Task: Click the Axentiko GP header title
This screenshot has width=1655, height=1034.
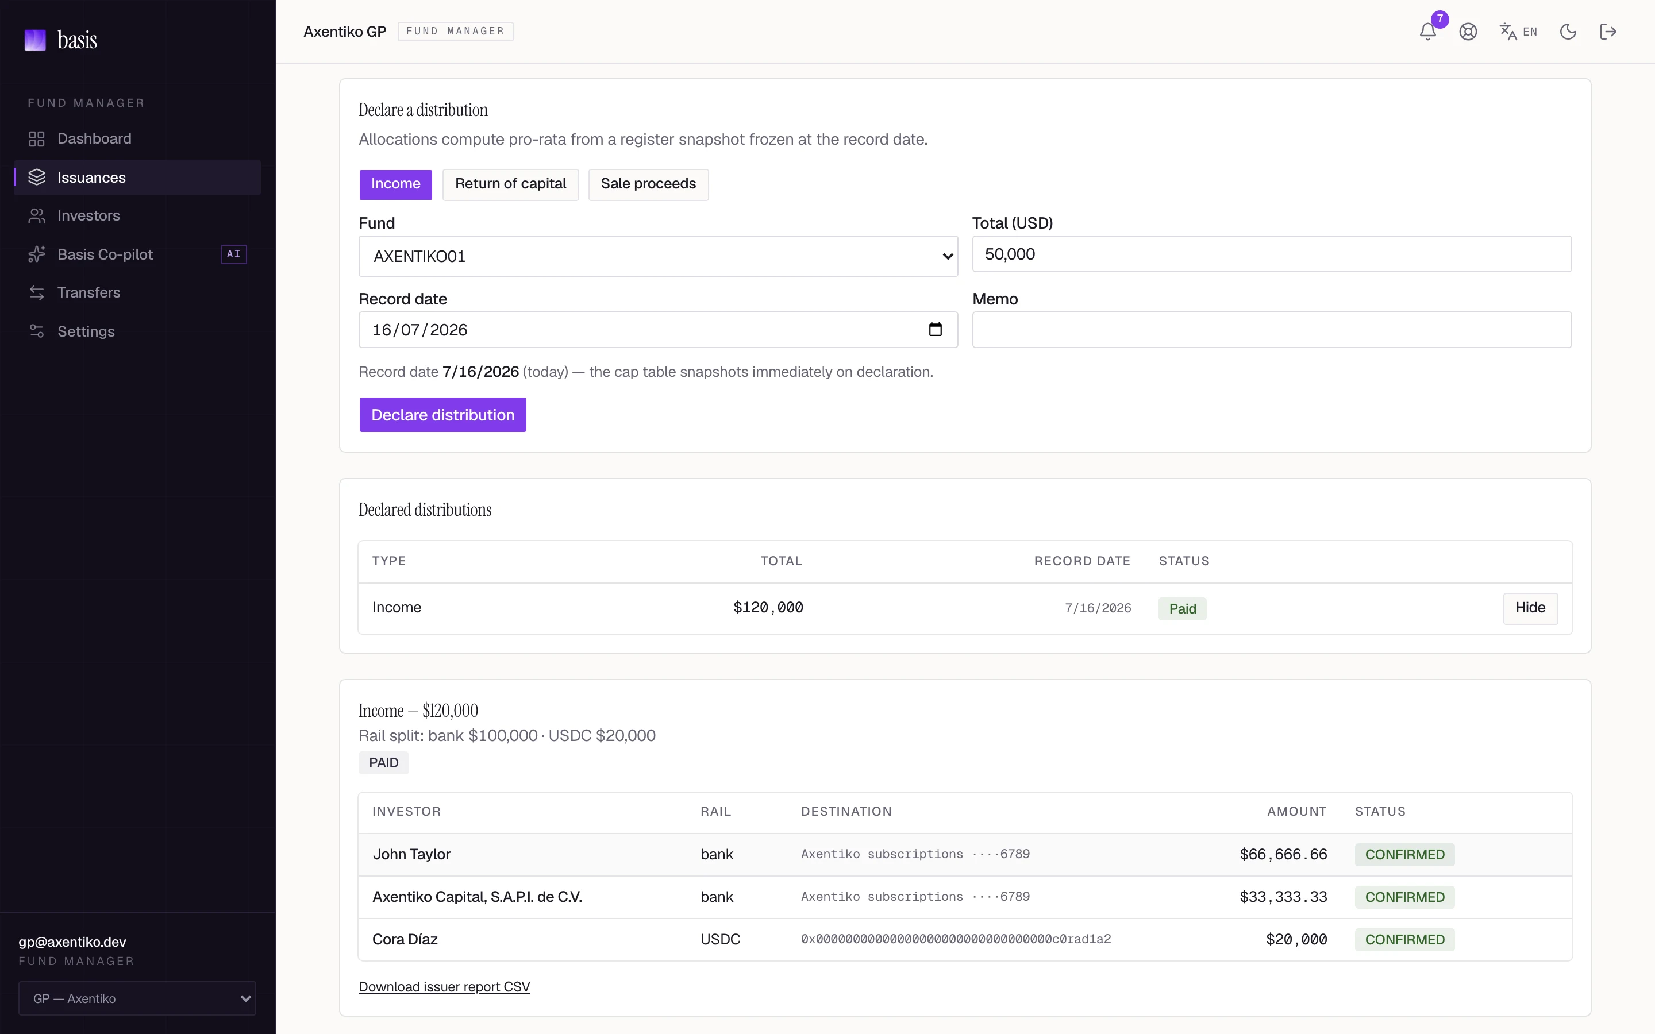Action: [x=345, y=32]
